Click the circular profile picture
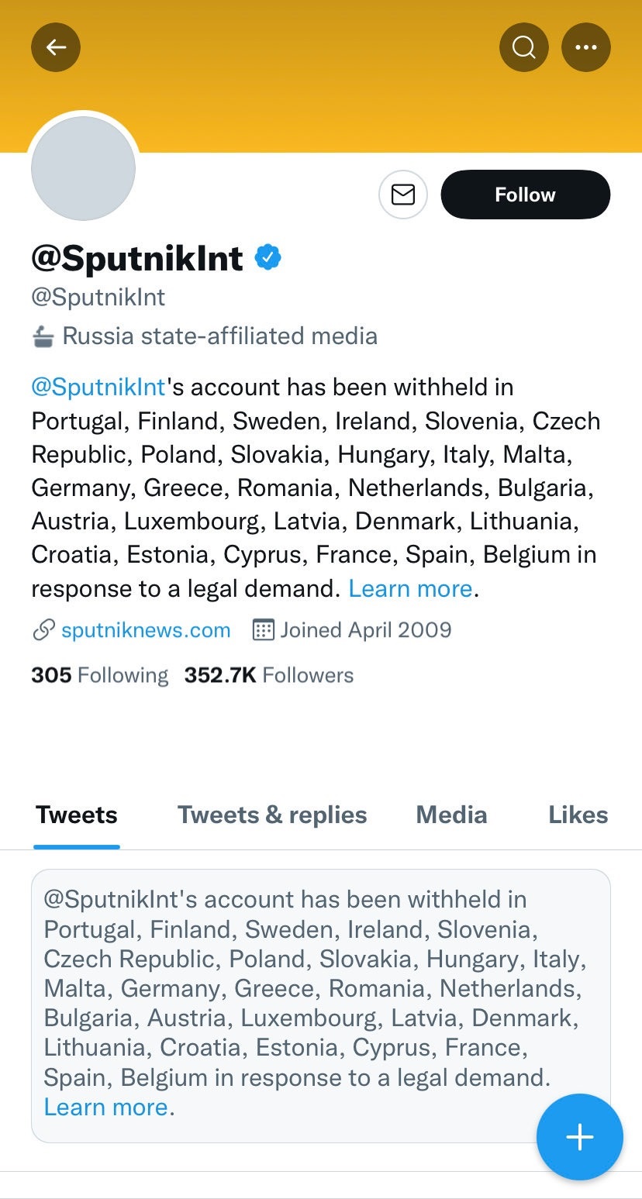This screenshot has height=1199, width=642. coord(83,168)
